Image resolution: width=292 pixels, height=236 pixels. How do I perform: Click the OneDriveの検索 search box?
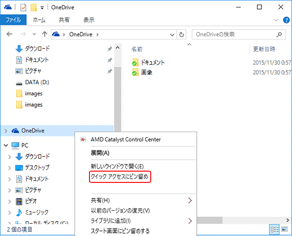coord(239,34)
